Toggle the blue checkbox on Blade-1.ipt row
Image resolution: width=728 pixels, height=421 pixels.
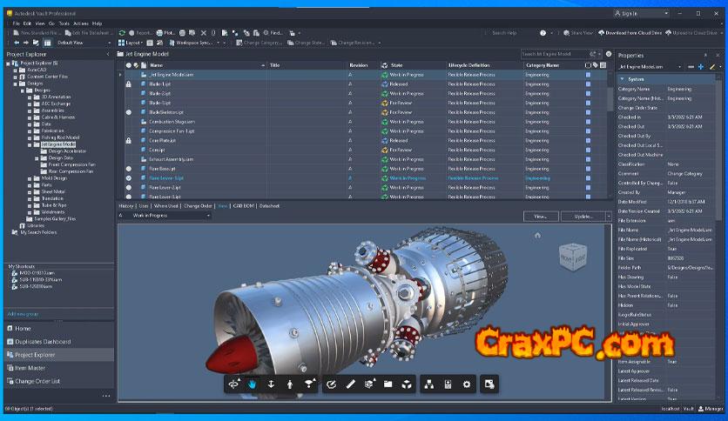click(x=588, y=86)
